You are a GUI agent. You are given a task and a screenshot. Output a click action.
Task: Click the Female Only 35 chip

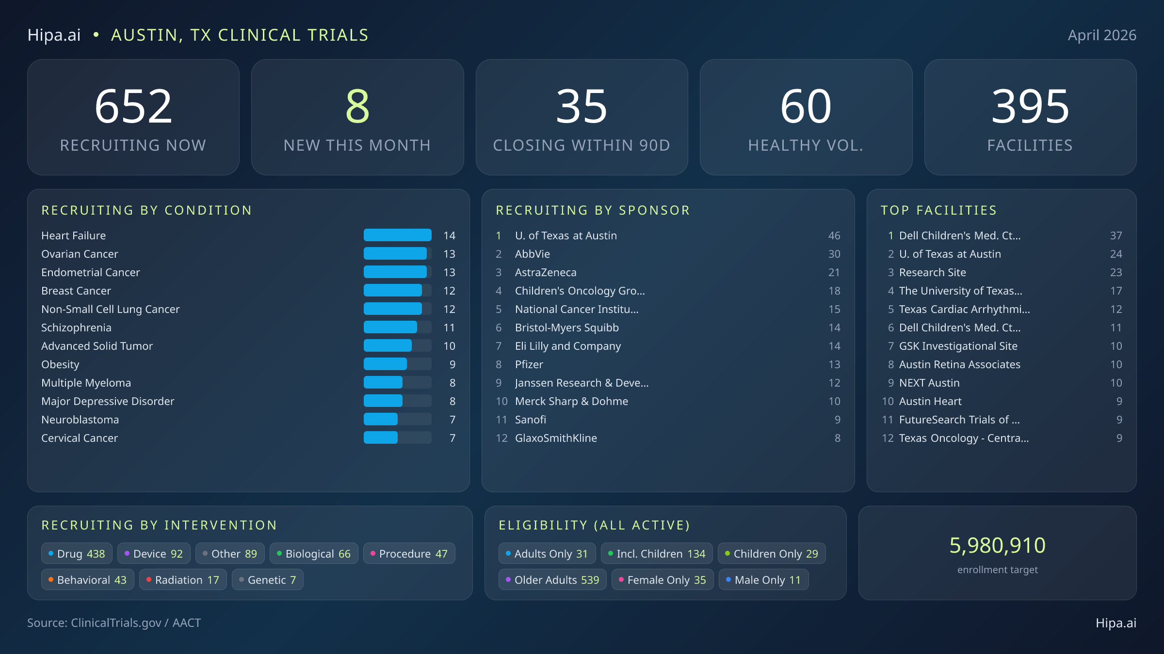(663, 580)
